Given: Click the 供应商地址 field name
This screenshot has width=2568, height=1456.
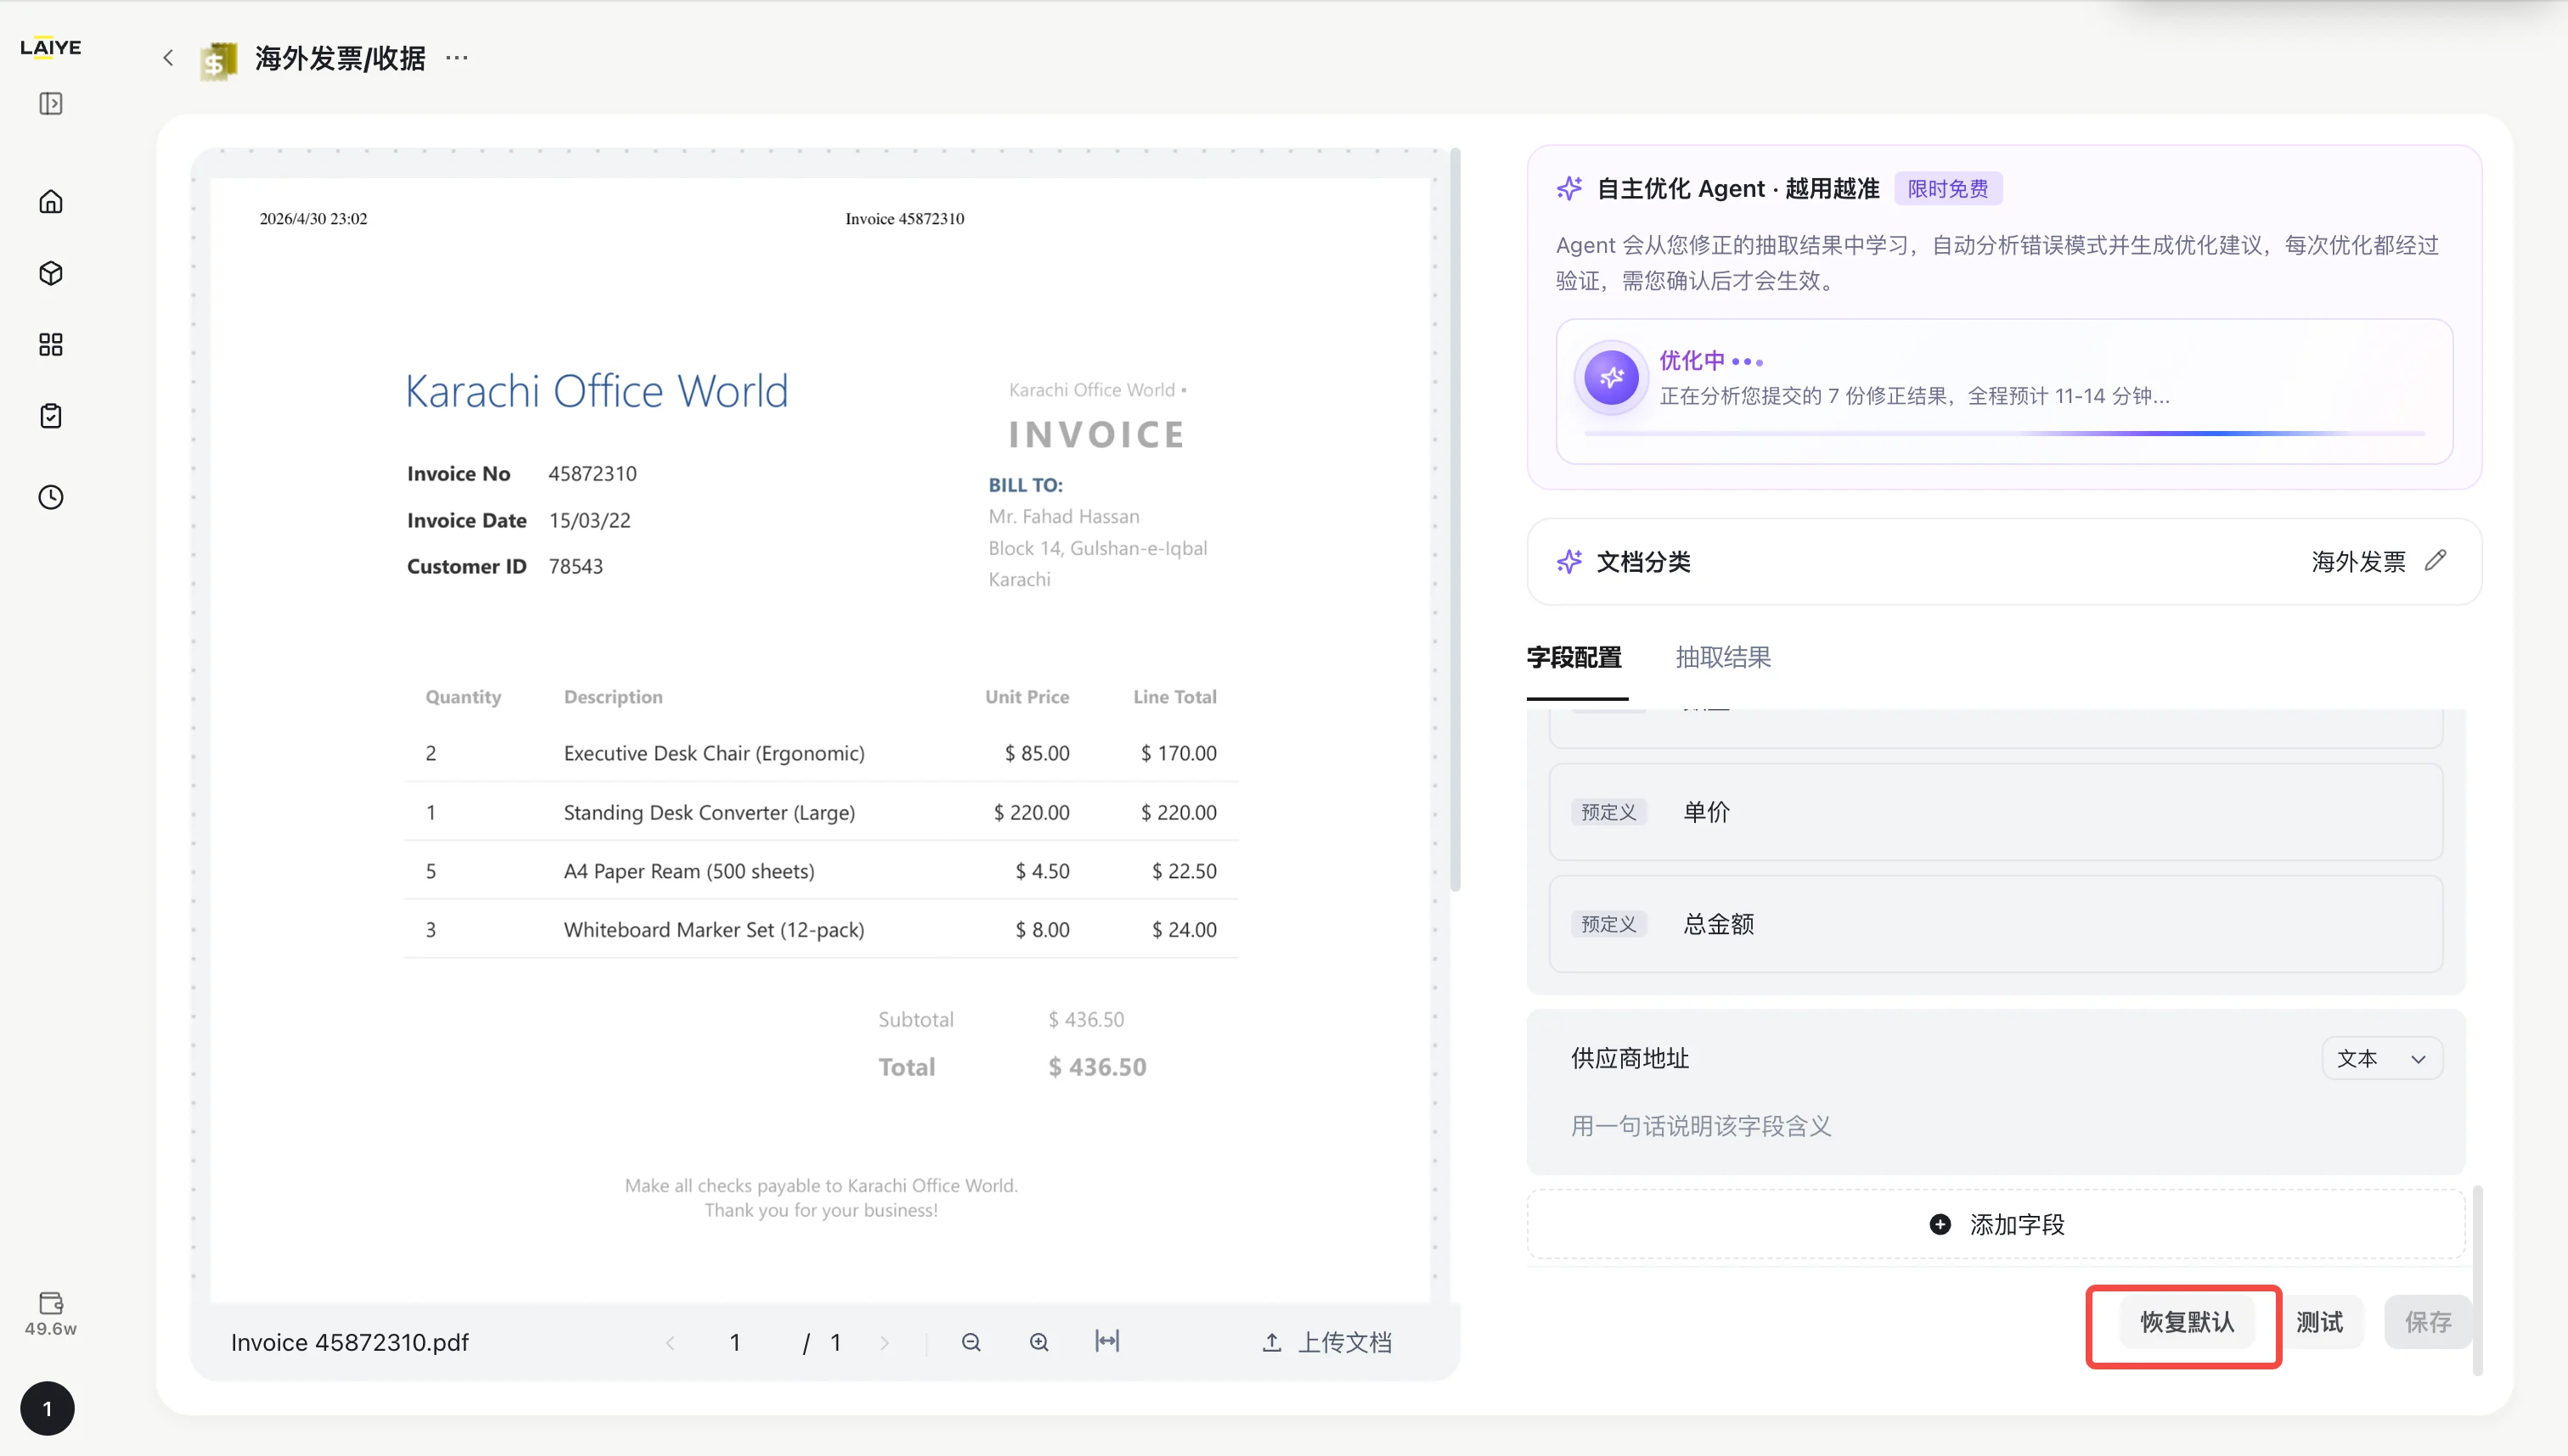Looking at the screenshot, I should (1630, 1058).
